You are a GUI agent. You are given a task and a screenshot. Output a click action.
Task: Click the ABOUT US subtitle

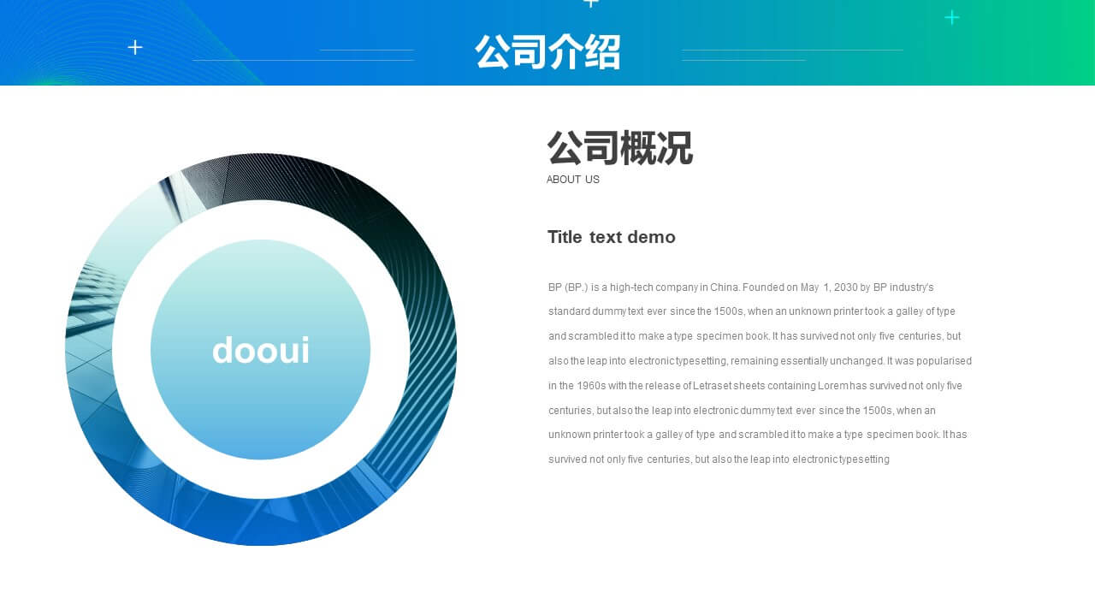pos(573,180)
